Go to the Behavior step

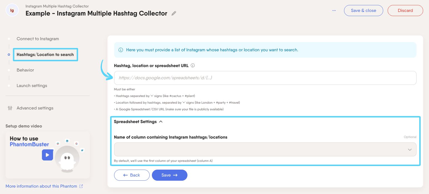point(25,70)
